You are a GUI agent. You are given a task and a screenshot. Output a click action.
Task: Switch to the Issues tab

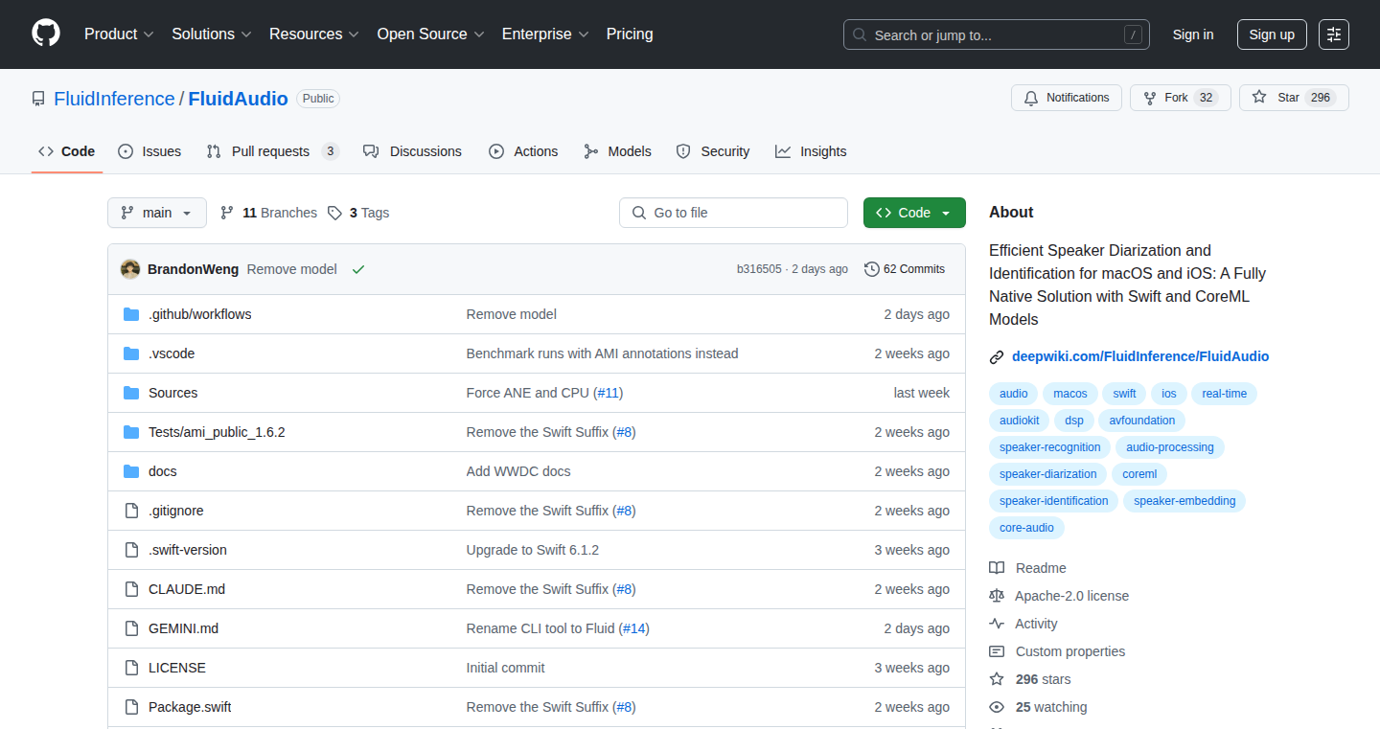coord(149,151)
